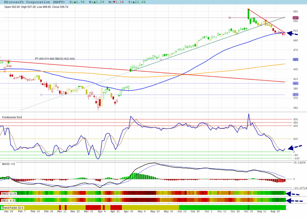307x220 pixels.
Task: Click the Frontrunner -100 axis value
Action: (297, 158)
